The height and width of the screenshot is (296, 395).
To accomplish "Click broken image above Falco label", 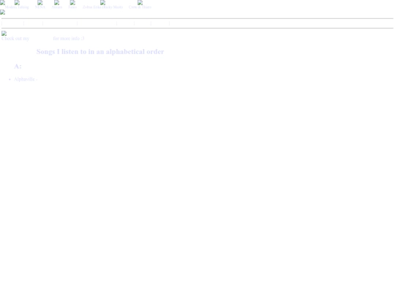I will pos(72,2).
